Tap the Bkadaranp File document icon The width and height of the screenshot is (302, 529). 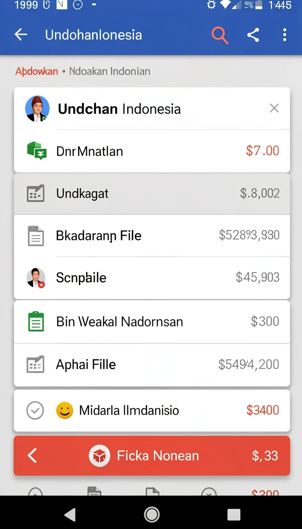[x=36, y=236]
